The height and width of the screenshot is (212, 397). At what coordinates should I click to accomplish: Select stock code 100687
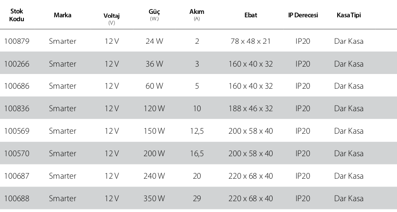(17, 176)
